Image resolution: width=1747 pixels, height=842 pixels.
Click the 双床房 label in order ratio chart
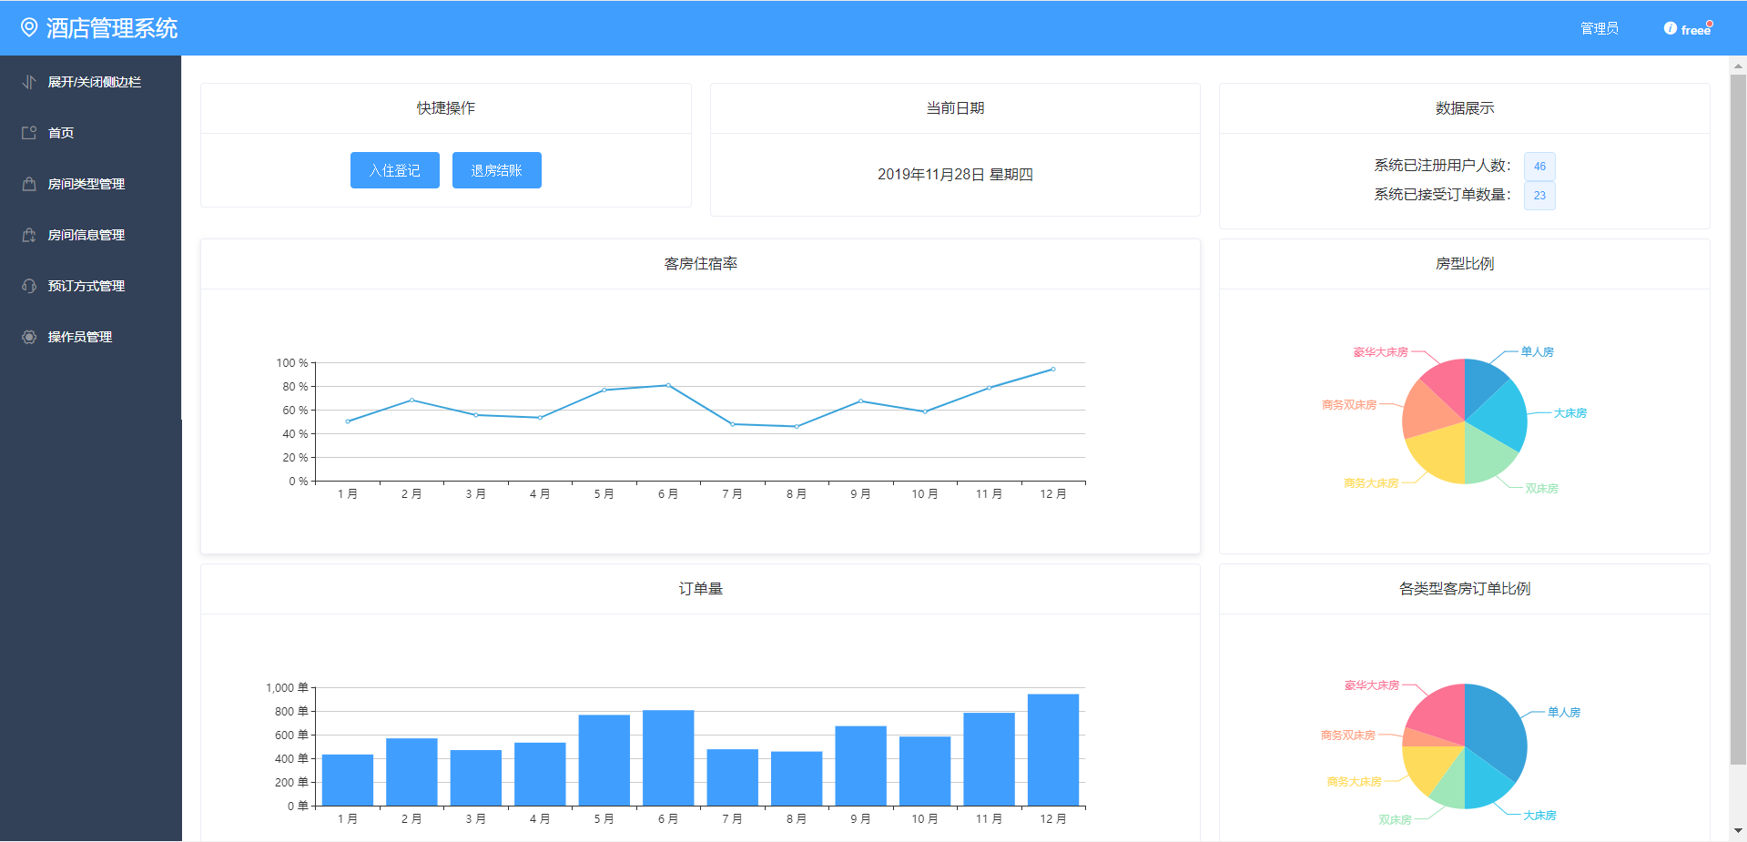click(1395, 820)
